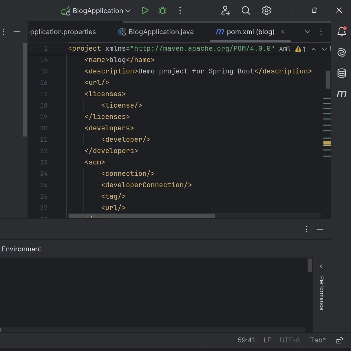Place cursor on <developers> opening tag
351x351 pixels.
click(109, 128)
